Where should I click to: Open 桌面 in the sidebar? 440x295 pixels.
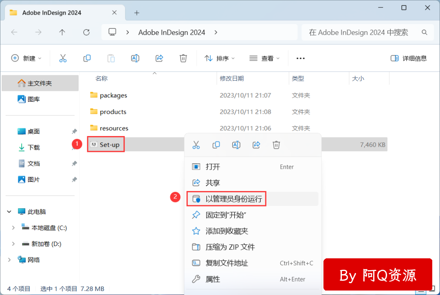[x=34, y=131]
